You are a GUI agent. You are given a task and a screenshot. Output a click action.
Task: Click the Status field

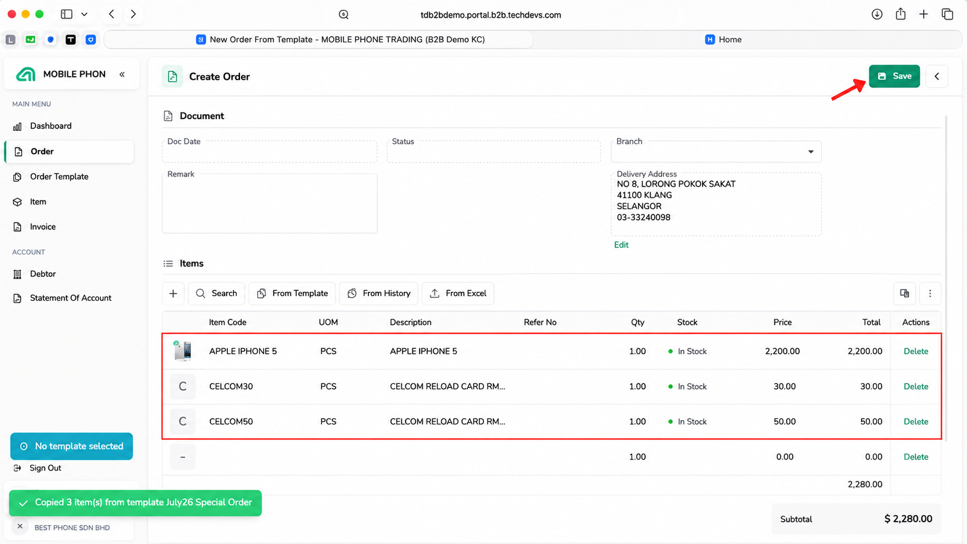coord(494,151)
